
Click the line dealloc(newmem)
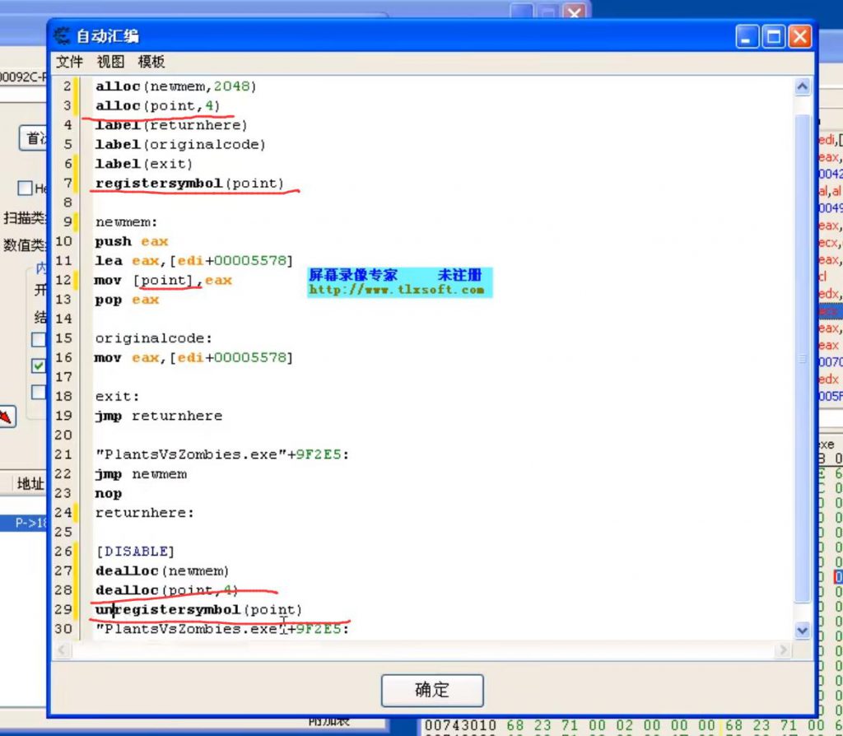click(x=162, y=571)
